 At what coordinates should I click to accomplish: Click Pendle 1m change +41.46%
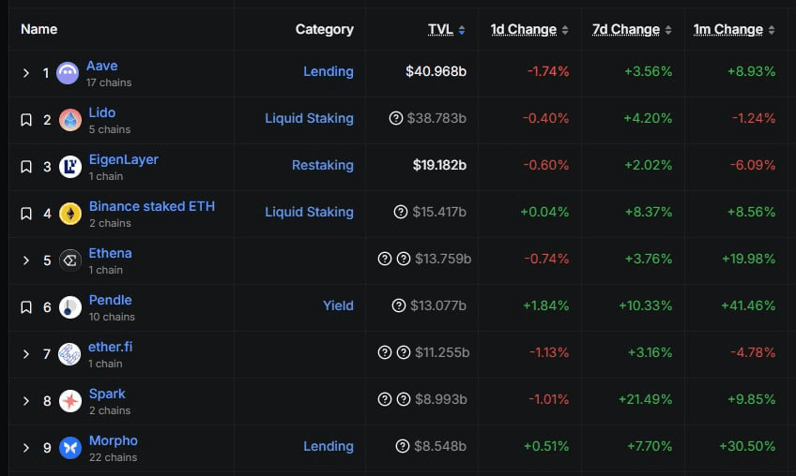pos(748,305)
